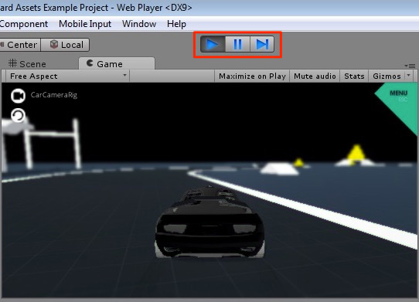This screenshot has height=302, width=419.
Task: Click the Gizmos button
Action: 387,76
